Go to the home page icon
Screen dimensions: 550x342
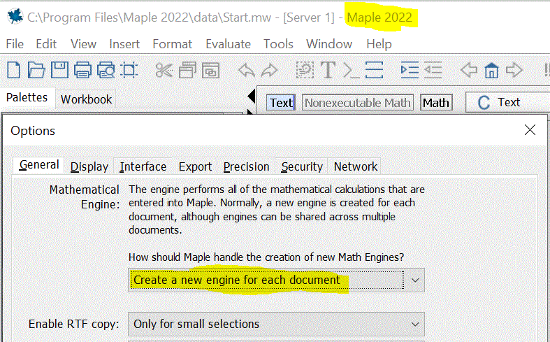[491, 70]
